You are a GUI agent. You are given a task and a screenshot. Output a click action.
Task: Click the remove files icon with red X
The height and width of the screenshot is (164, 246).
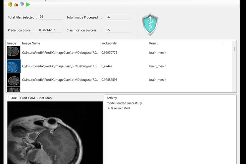pos(16,5)
